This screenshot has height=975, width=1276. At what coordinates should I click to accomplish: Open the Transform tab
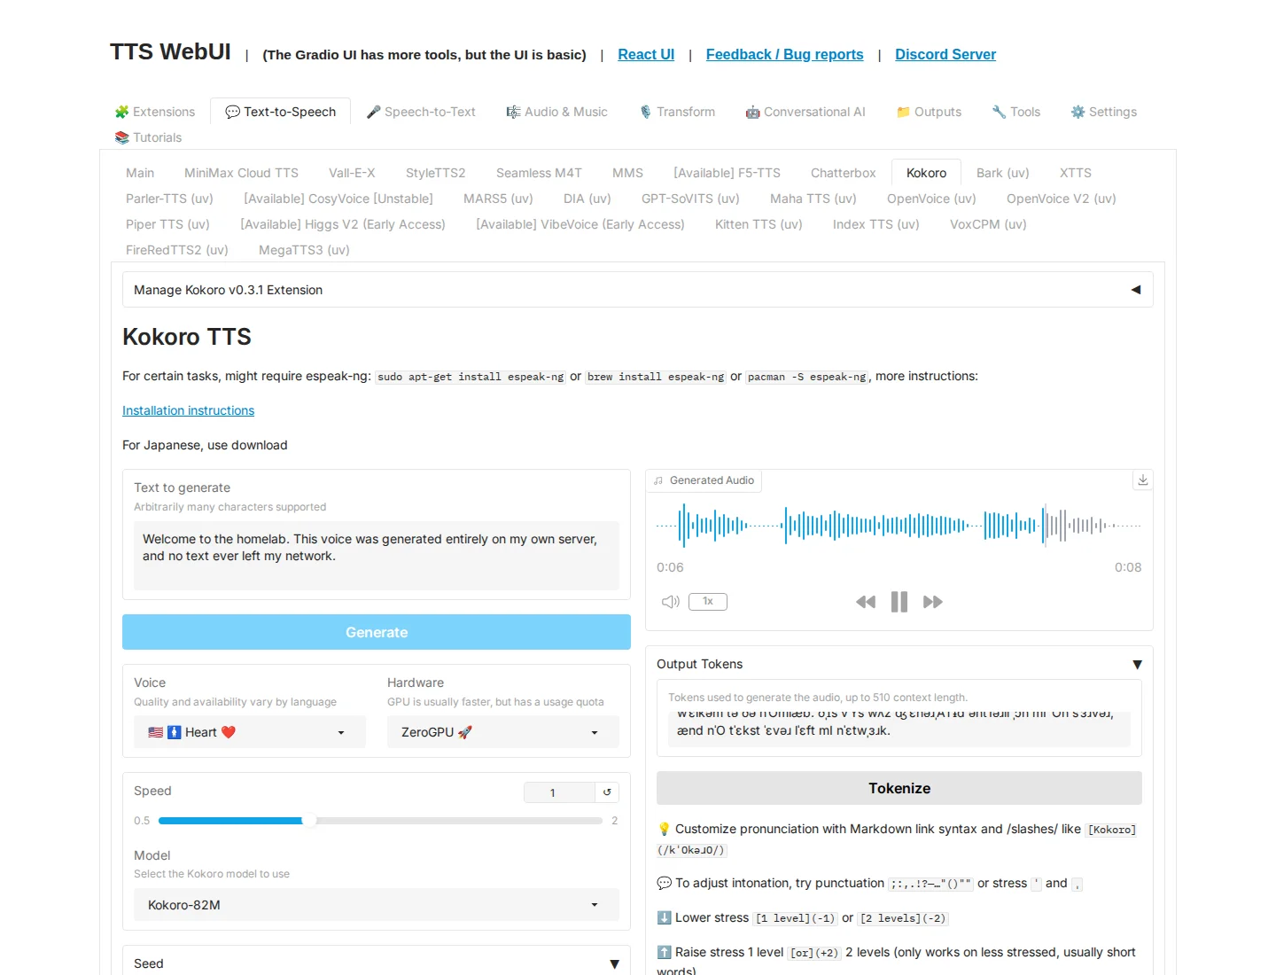[677, 112]
